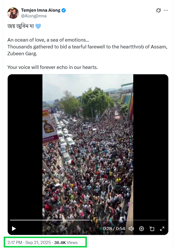Click the Bengali text line
Image resolution: width=174 pixels, height=248 pixels.
21,26
